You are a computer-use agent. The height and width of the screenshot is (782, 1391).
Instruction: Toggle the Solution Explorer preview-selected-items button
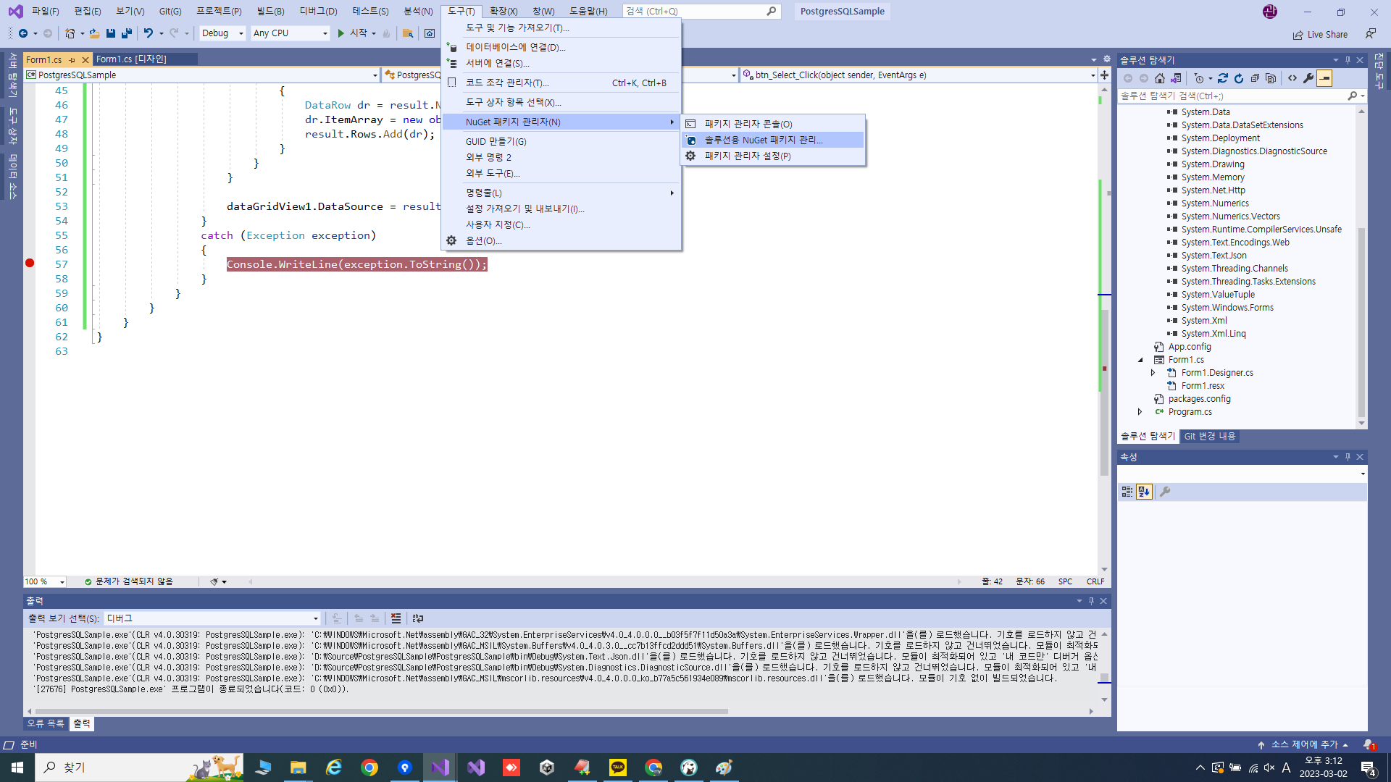pos(1324,78)
